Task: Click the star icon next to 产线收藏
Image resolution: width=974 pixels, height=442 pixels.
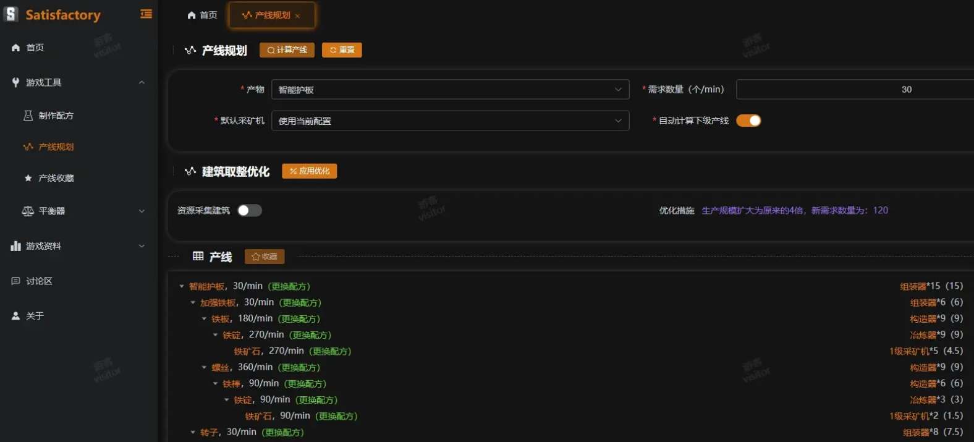Action: click(x=28, y=178)
